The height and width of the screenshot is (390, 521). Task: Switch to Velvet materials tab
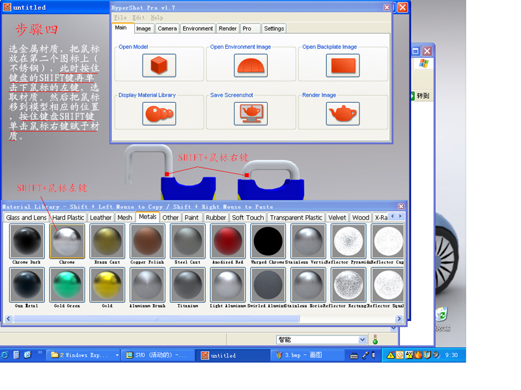(x=337, y=218)
